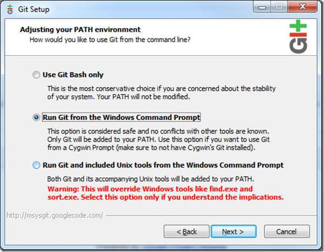Select Run Git from Windows Command Prompt radio

(x=36, y=117)
